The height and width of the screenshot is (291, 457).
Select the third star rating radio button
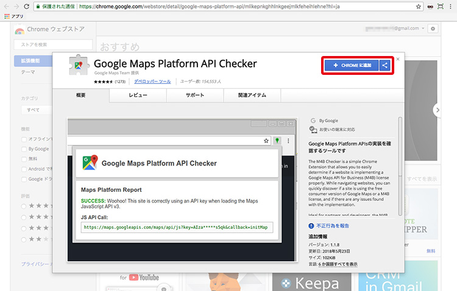coord(24,228)
